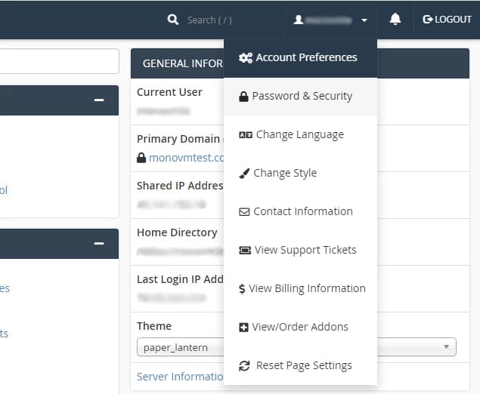Click the paintbrush icon for Change Style
Screen dimensions: 480x394
click(244, 174)
